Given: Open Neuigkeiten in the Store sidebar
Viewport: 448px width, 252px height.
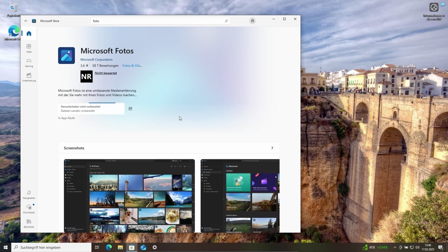Looking at the screenshot, I should (x=29, y=195).
